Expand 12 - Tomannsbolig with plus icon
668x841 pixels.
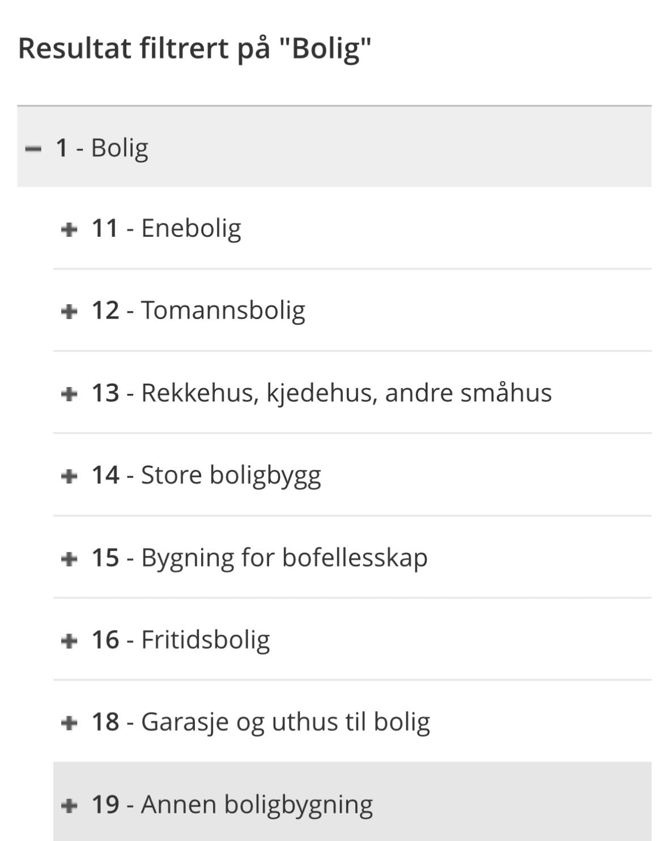tap(69, 311)
